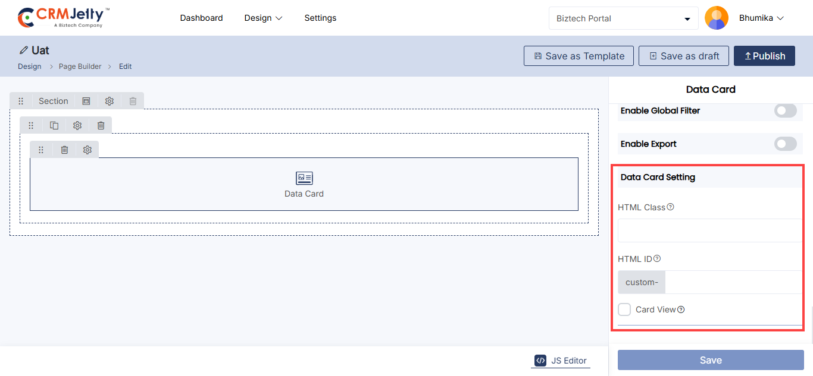The height and width of the screenshot is (376, 813).
Task: Click the HTML Class help icon
Action: coord(671,207)
